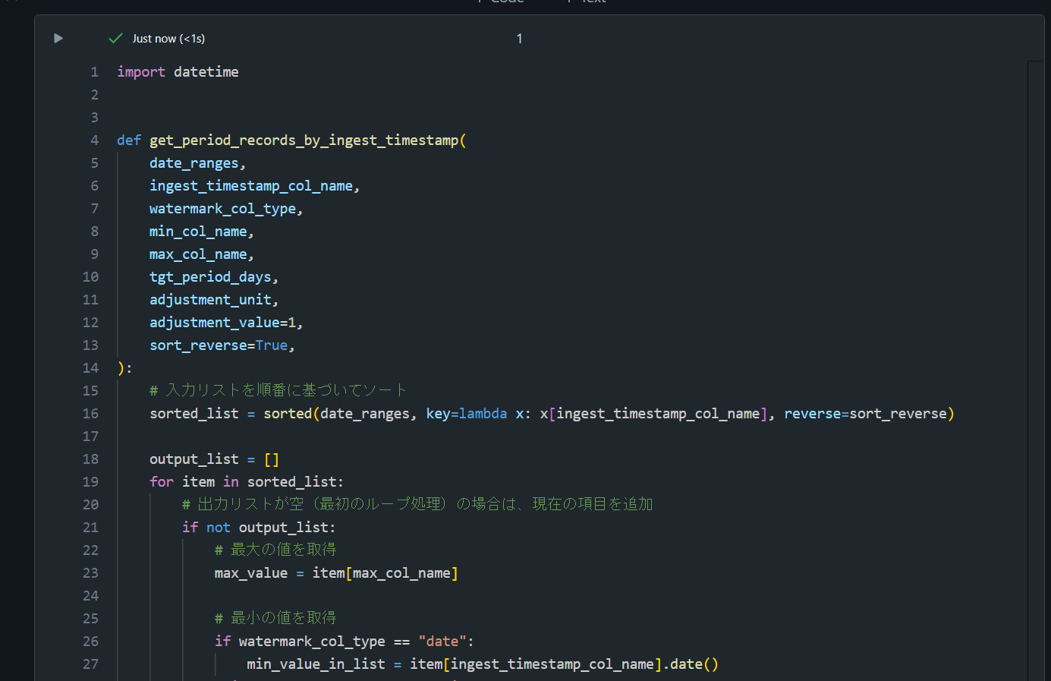The width and height of the screenshot is (1051, 681).
Task: Click 'max_value' variable on line 23
Action: [x=251, y=573]
